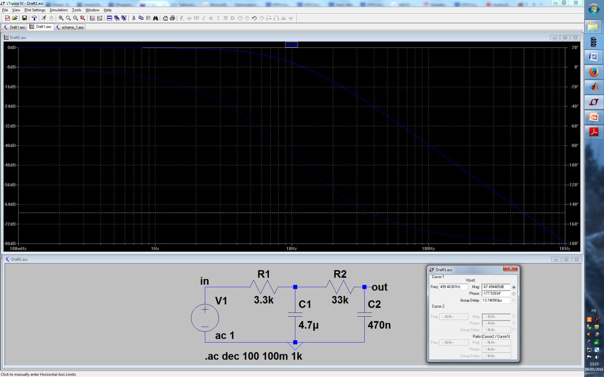Click the 33k resistor value

(340, 300)
